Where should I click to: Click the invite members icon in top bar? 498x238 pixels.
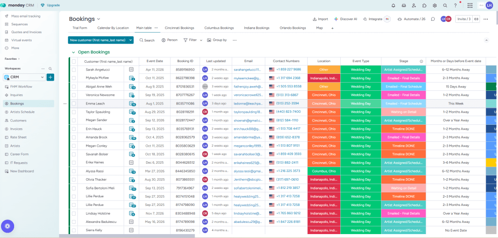coord(414,5)
